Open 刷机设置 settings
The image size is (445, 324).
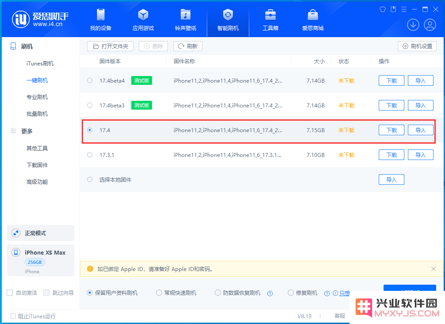(417, 46)
